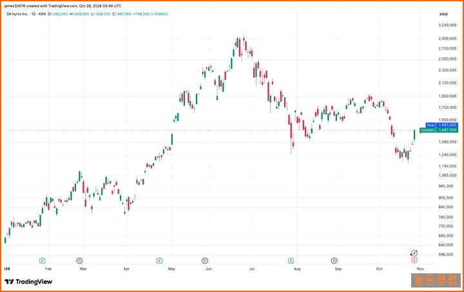Click the 1,140,000 price axis label

point(447,166)
